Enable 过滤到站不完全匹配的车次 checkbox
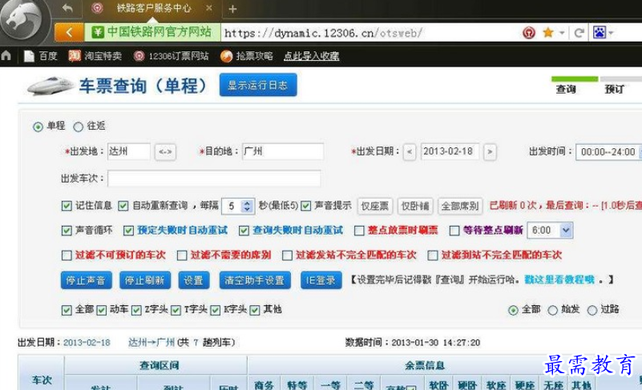642x390 pixels. pyautogui.click(x=432, y=255)
